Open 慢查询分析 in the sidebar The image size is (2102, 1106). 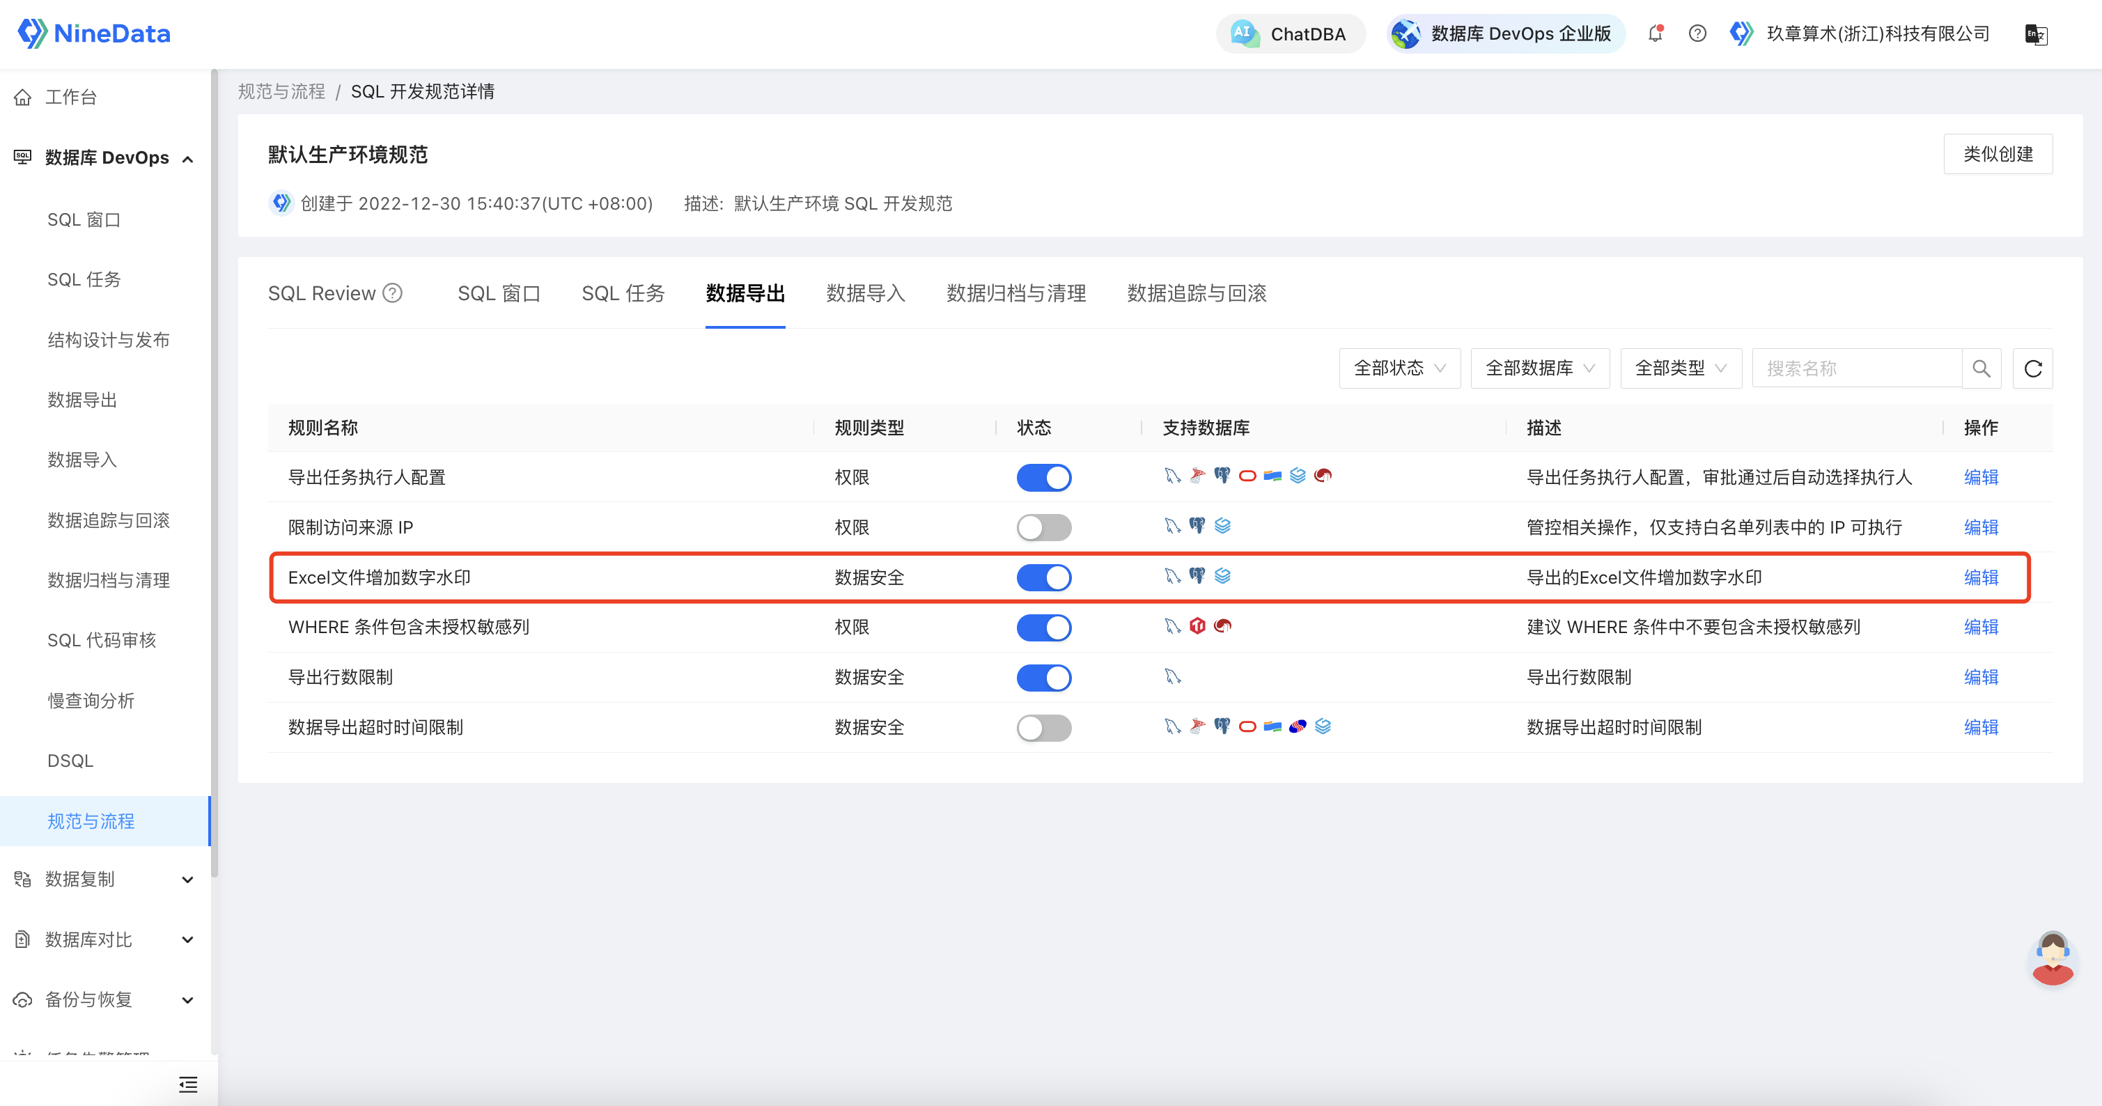tap(91, 701)
